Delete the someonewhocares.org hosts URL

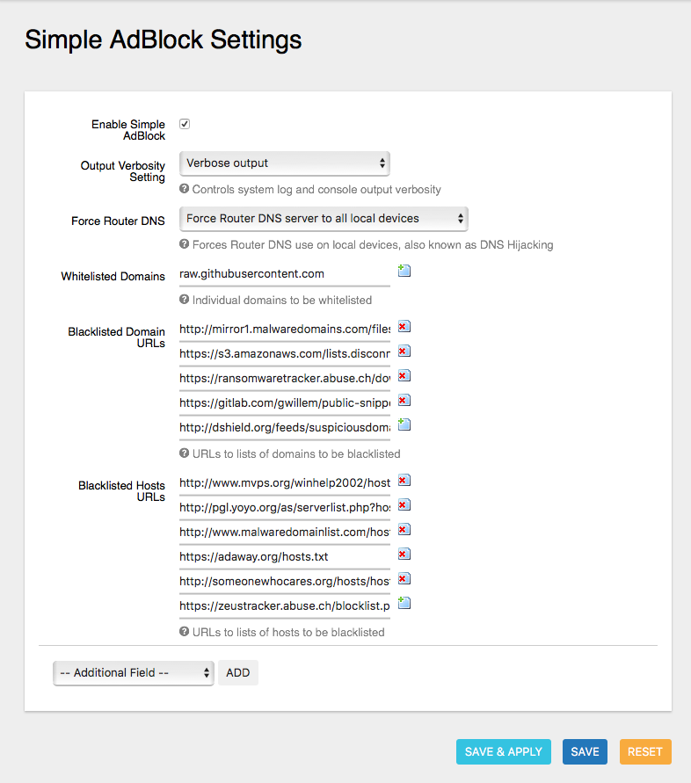(x=404, y=578)
